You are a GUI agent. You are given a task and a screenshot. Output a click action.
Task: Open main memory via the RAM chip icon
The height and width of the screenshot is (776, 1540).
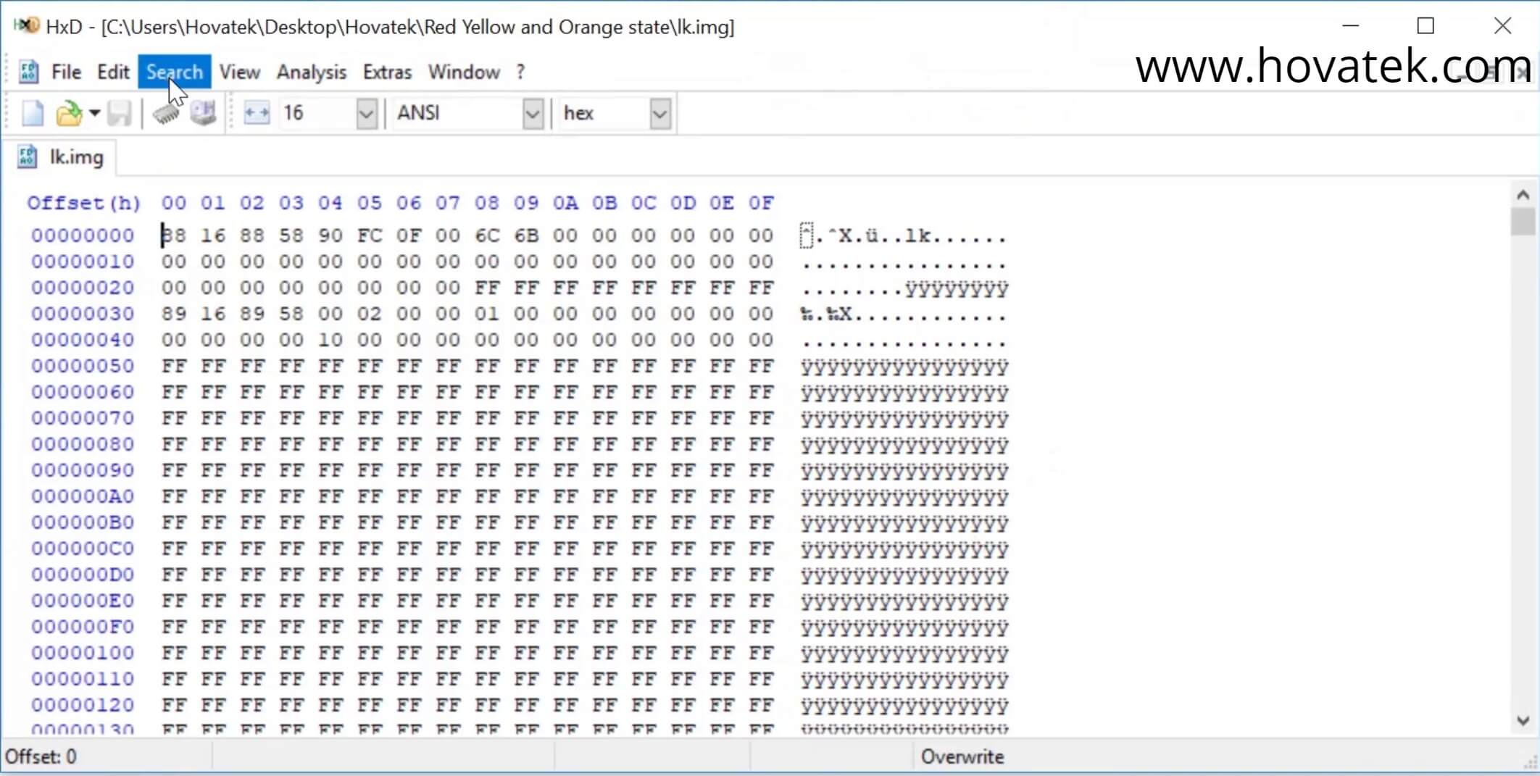[166, 113]
